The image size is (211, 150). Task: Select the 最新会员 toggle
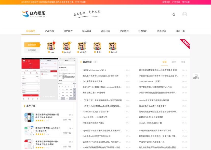32,45
